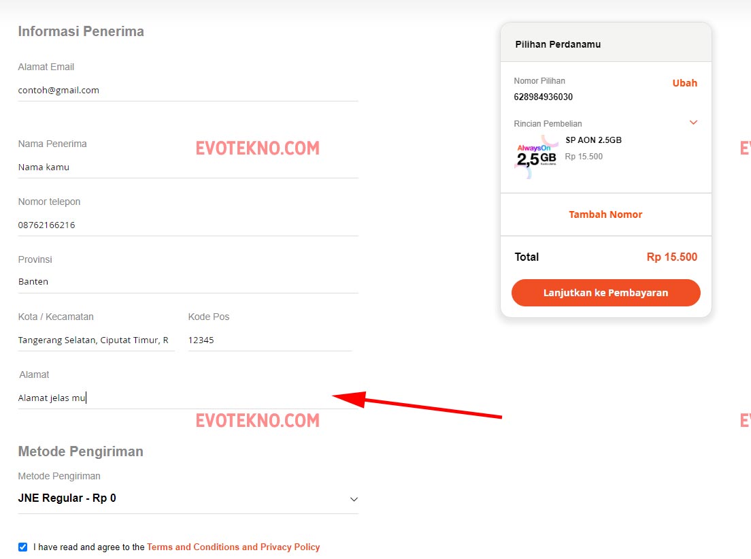The height and width of the screenshot is (559, 751).
Task: Click Tambah Nomor
Action: tap(605, 214)
